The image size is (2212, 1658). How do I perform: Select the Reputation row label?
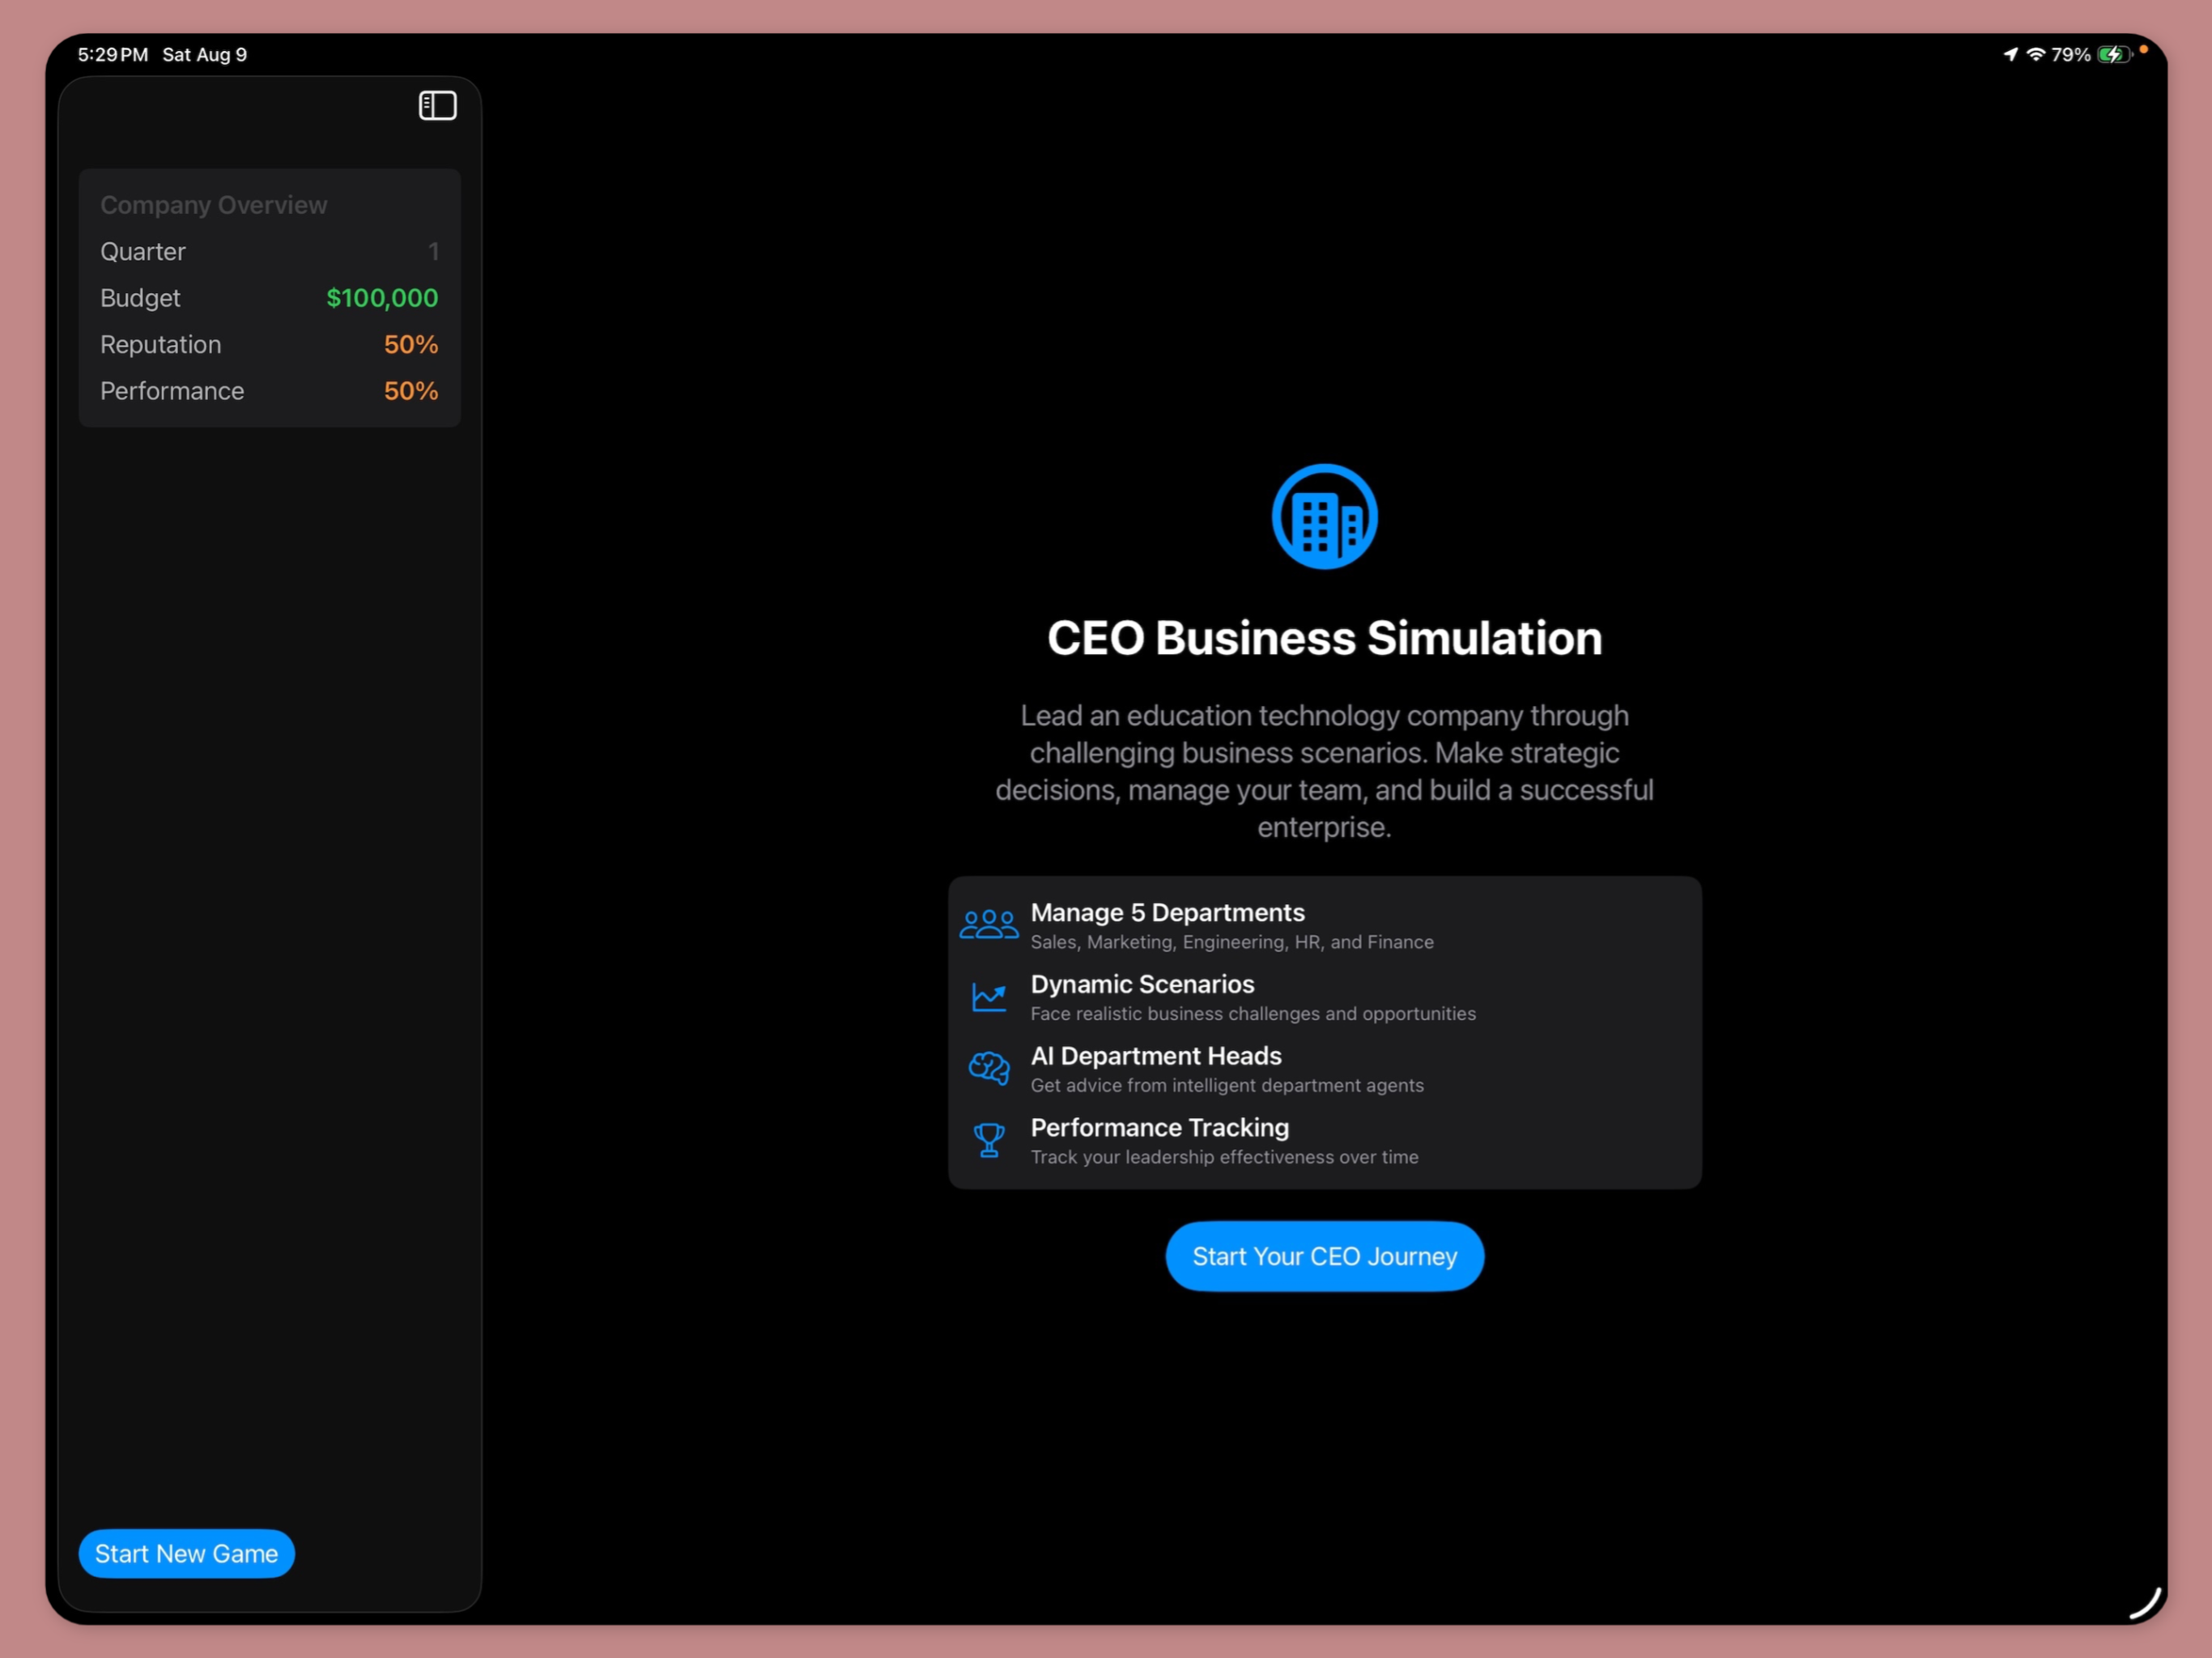(x=160, y=345)
